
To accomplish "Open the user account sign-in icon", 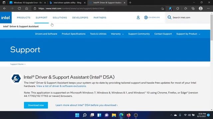I will point(138,18).
